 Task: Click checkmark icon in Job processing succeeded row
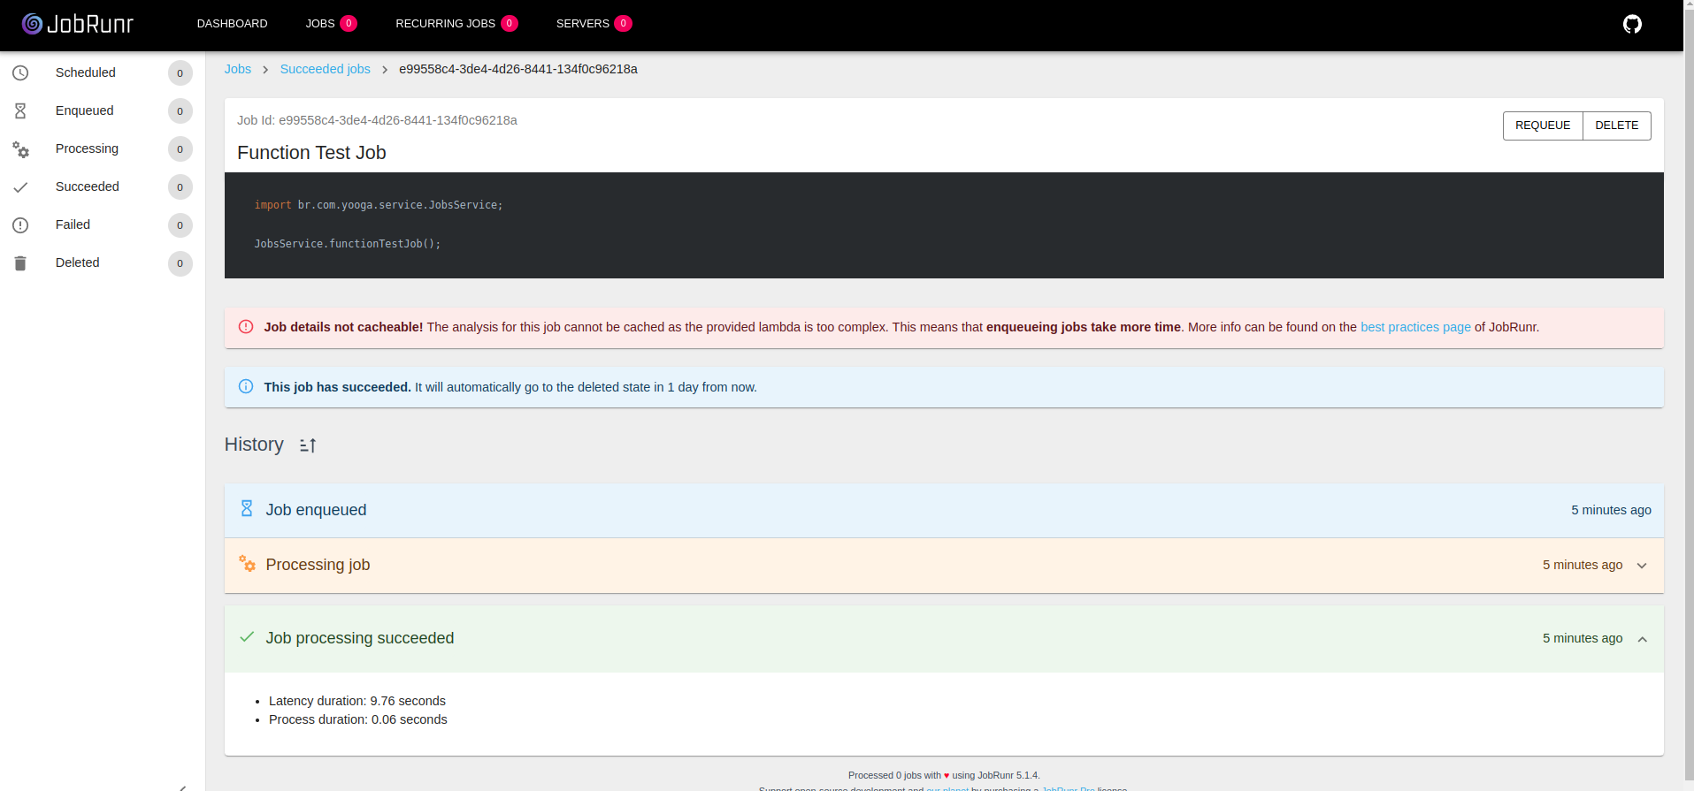(x=247, y=636)
